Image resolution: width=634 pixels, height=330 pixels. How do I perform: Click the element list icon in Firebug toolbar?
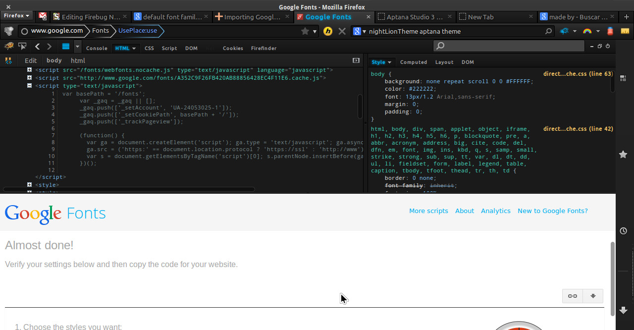(x=66, y=48)
